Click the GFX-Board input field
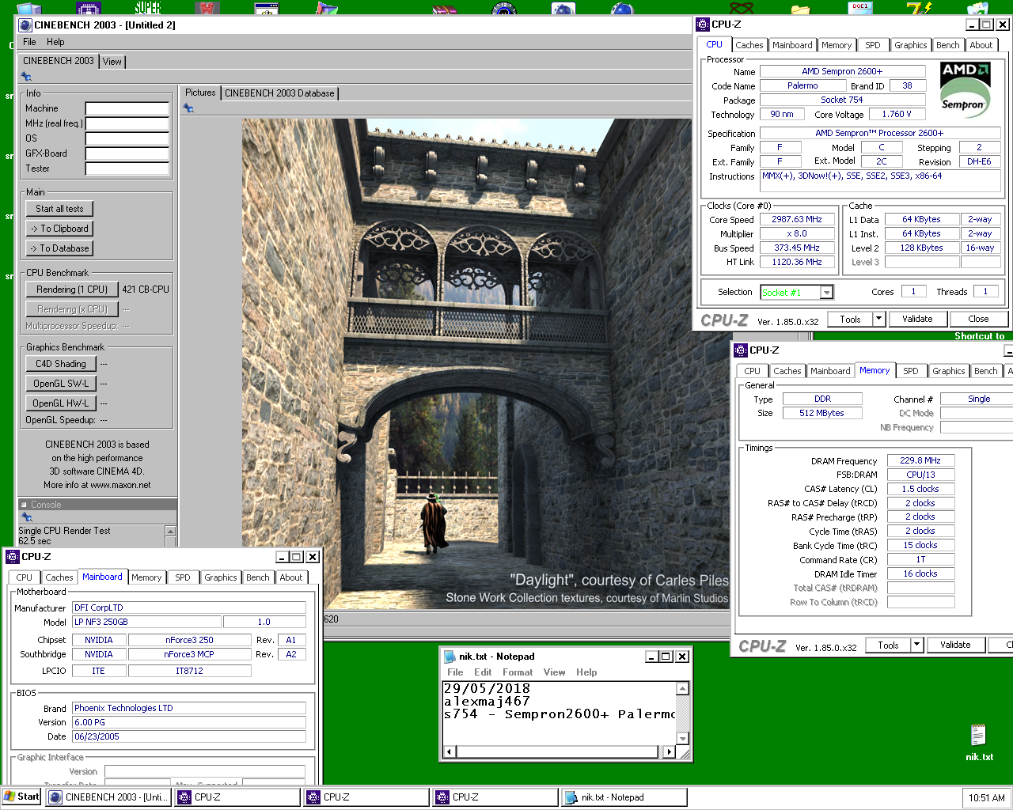The height and width of the screenshot is (810, 1013). click(x=127, y=153)
